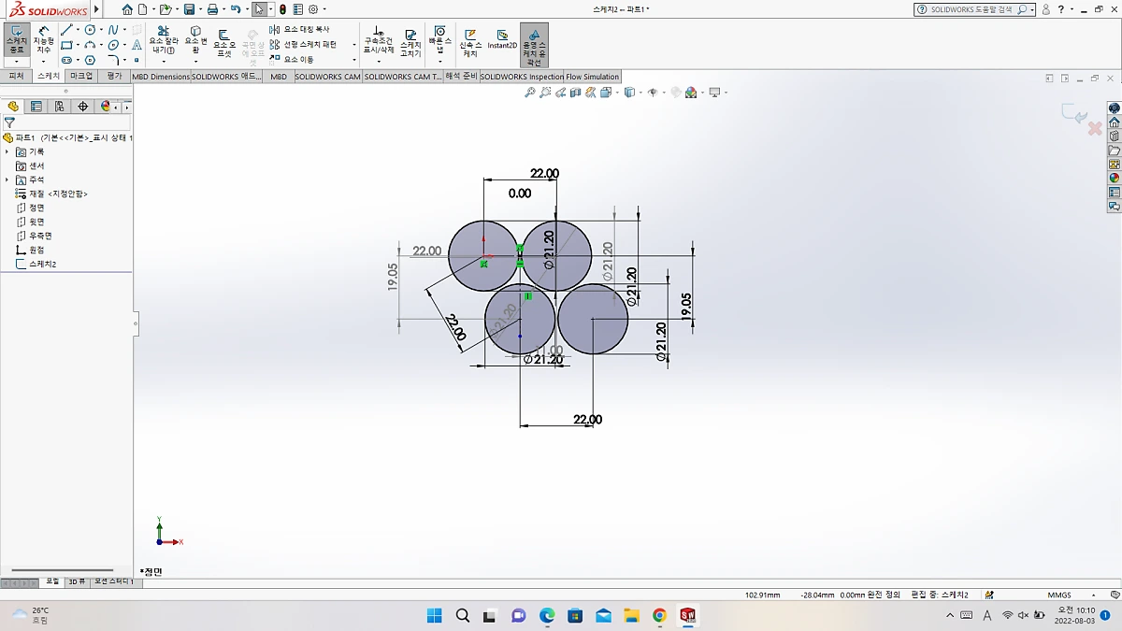The image size is (1122, 631).
Task: Open the display style dropdown arrow
Action: point(640,92)
